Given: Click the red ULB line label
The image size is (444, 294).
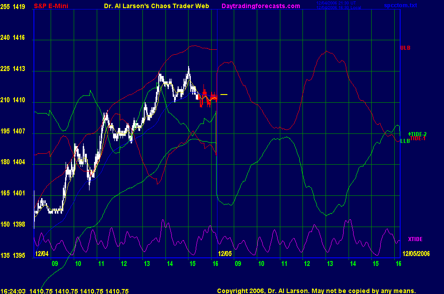Looking at the screenshot, I should (x=405, y=48).
